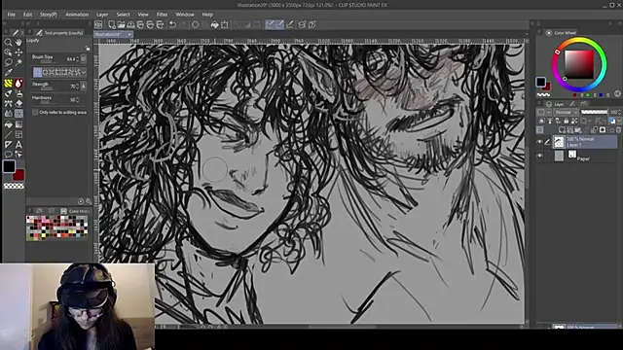Toggle visibility eye of Paper layer

[539, 156]
